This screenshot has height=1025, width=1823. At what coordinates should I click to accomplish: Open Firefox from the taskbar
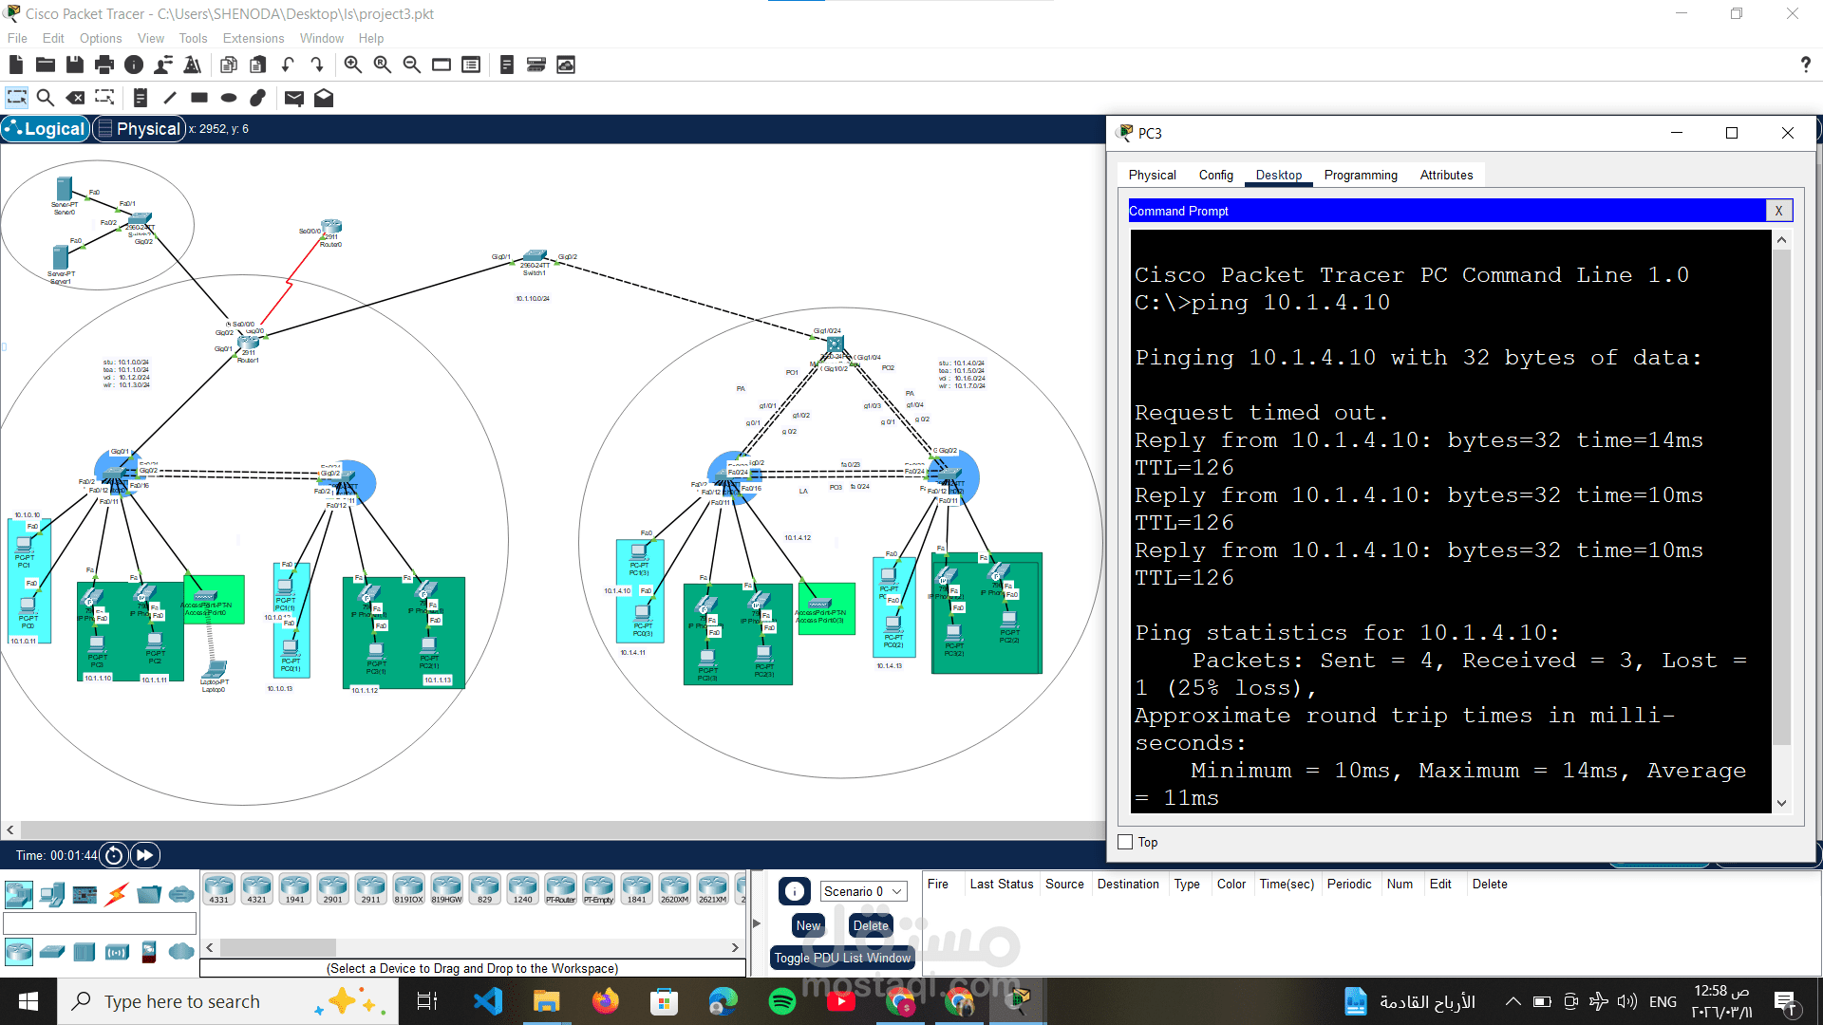[x=605, y=1000]
